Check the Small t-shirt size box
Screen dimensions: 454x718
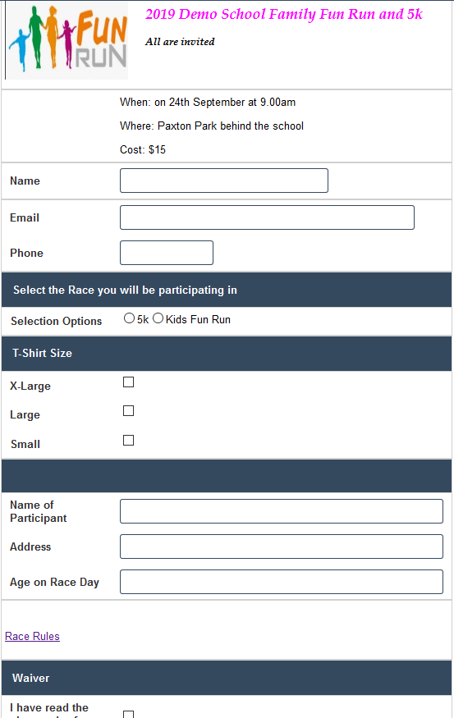pyautogui.click(x=129, y=440)
